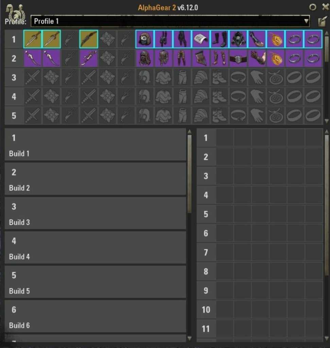Viewport: 330px width, 348px height.
Task: Select the bow in gear set 1
Action: [x=89, y=39]
